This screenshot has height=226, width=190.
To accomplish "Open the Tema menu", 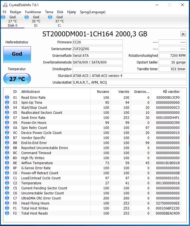I will [x=49, y=12].
